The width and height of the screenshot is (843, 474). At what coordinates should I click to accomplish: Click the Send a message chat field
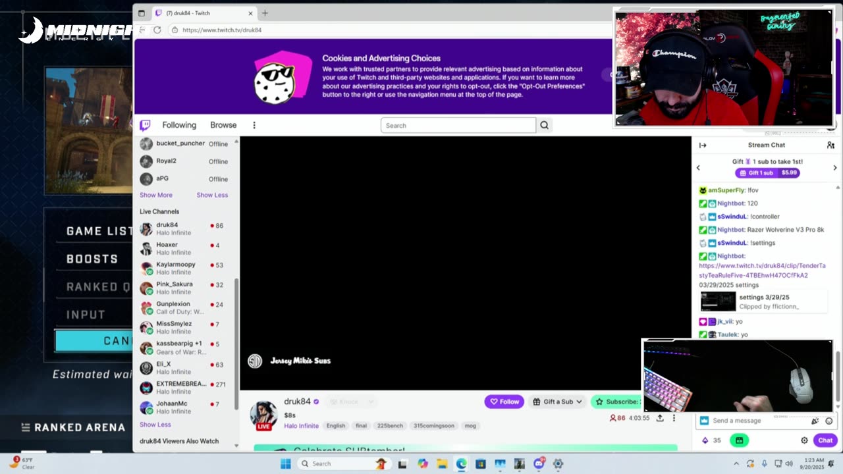767,421
